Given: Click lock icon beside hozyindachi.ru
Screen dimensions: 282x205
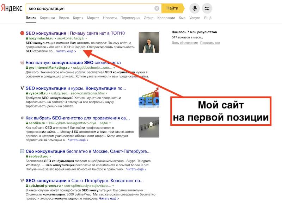Looking at the screenshot, I should (27, 38).
